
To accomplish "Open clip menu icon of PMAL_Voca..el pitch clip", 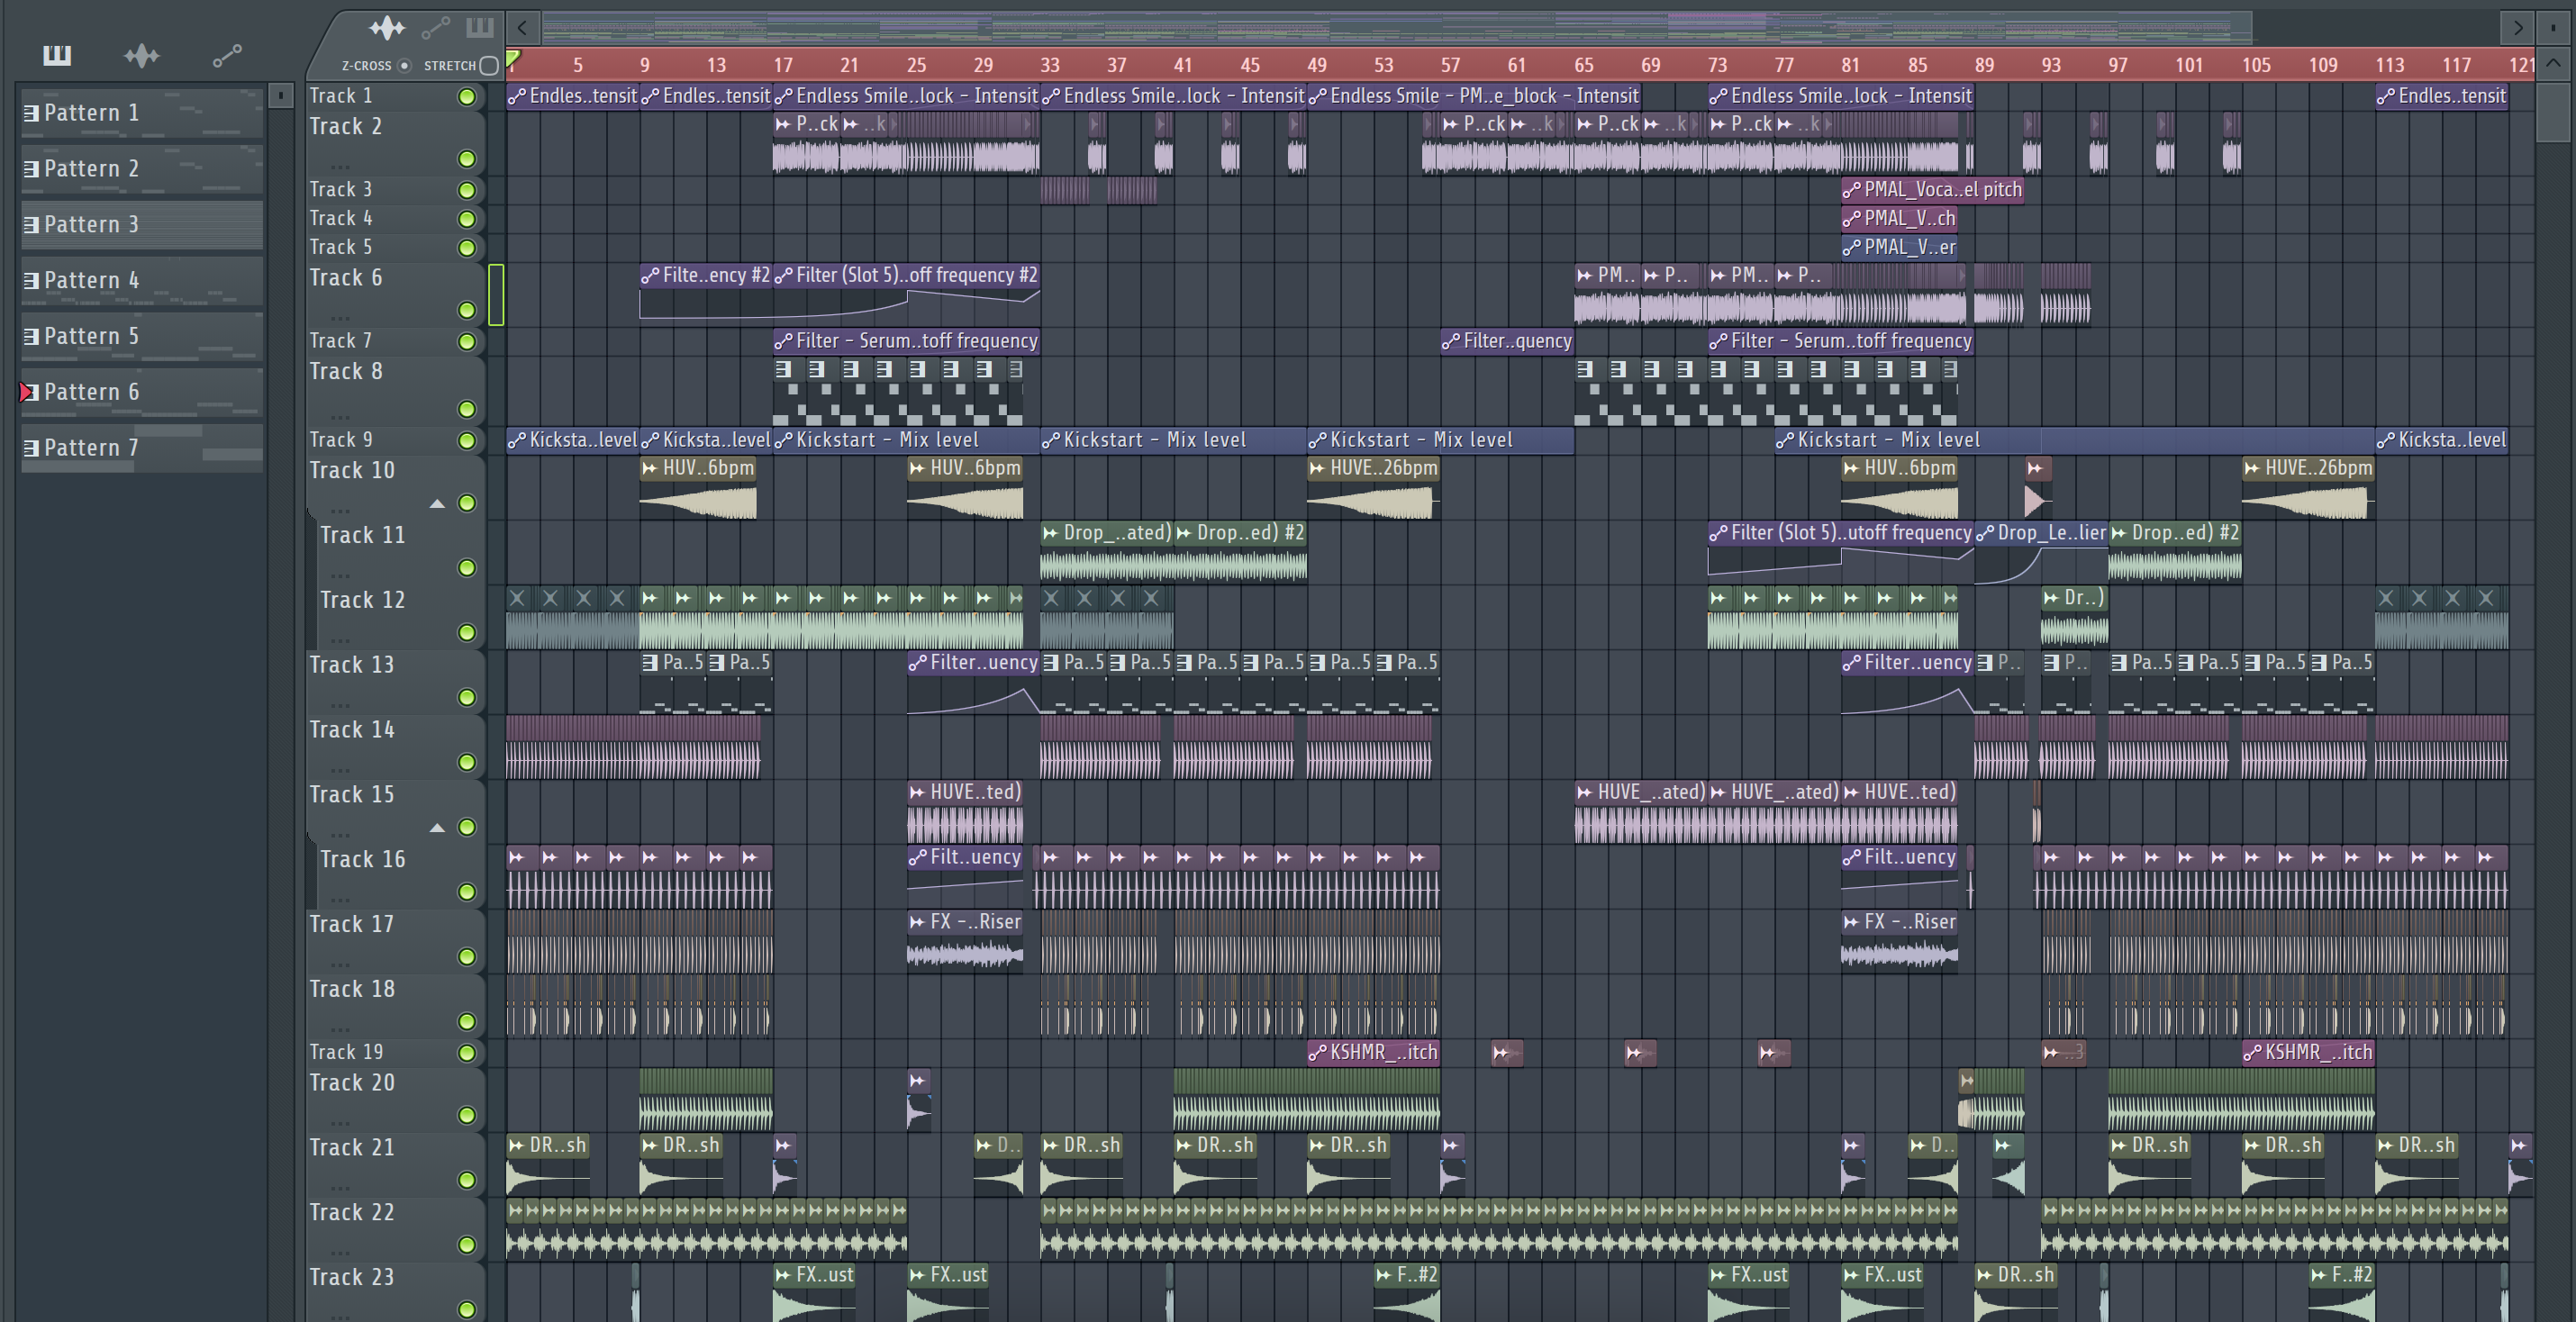I will tap(1852, 190).
